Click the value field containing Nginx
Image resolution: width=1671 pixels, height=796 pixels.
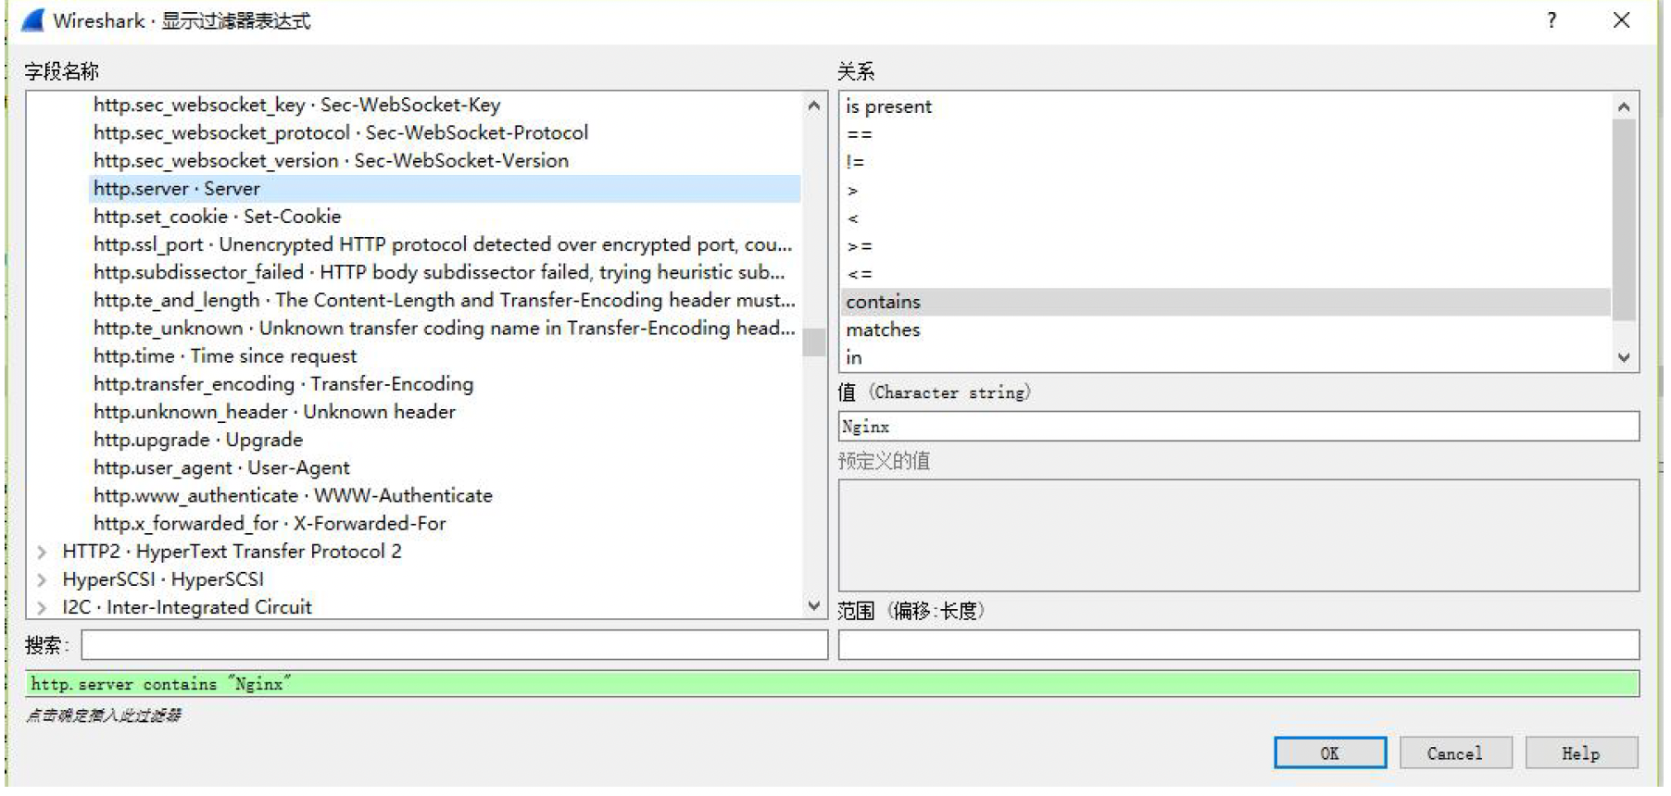[1238, 427]
